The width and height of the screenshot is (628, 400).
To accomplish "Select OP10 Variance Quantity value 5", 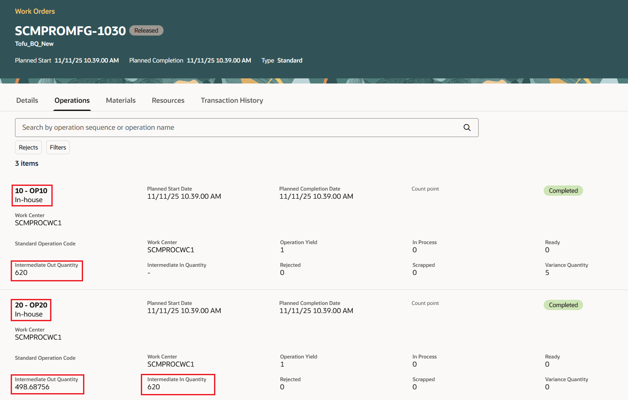I will [547, 273].
